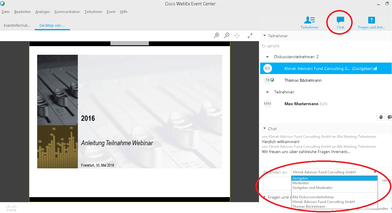Choose Moderator from recipient dropdown
The height and width of the screenshot is (213, 392).
coord(301,183)
